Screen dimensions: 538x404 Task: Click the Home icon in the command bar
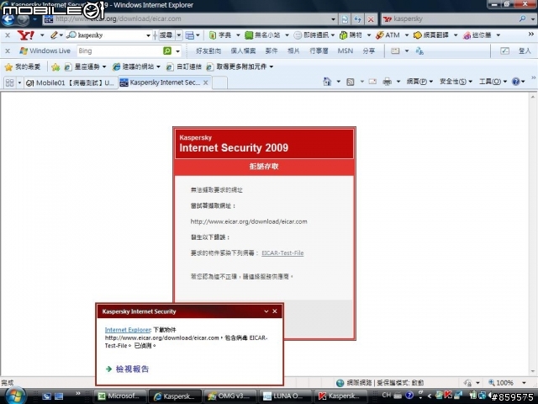pos(327,82)
